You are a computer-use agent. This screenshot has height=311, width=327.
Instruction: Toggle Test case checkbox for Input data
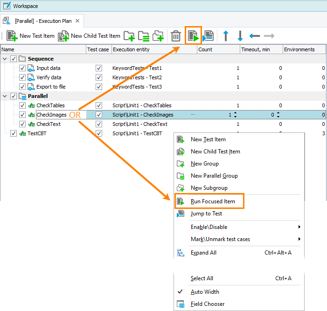(99, 68)
